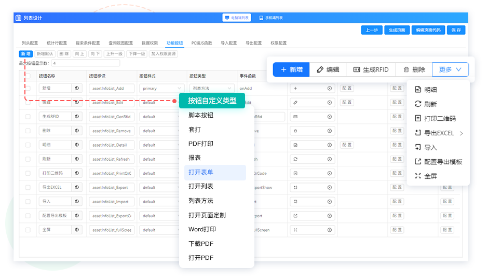Click the 生成页面 button
Screen dimensions: 488x280
click(x=397, y=30)
